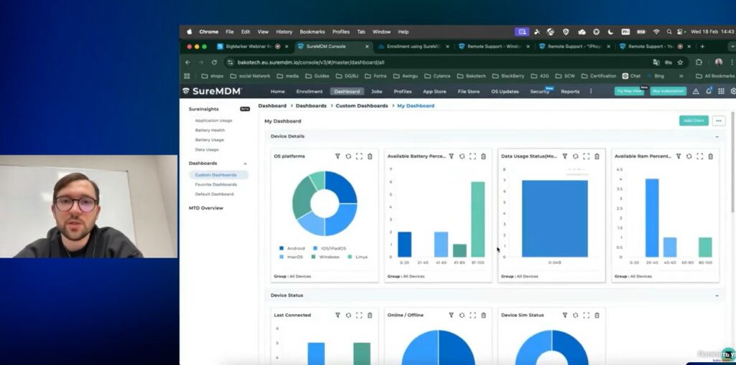Refresh the Online / Offline chart
Image resolution: width=736 pixels, height=365 pixels.
pos(462,315)
